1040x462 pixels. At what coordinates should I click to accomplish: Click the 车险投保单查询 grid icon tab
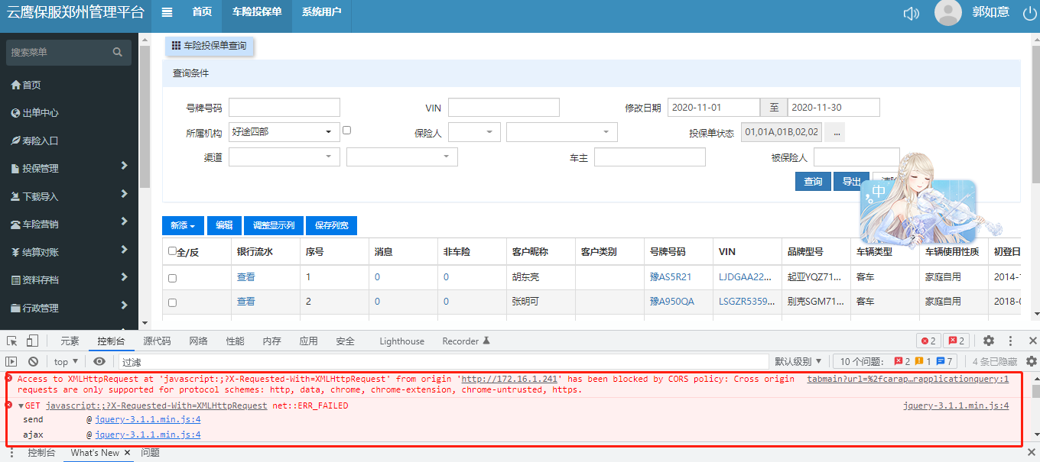pyautogui.click(x=210, y=46)
